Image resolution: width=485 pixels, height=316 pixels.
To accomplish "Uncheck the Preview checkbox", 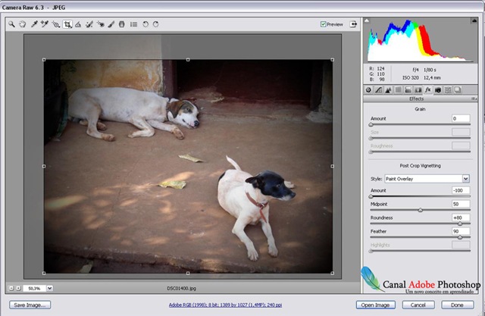I will pyautogui.click(x=324, y=24).
